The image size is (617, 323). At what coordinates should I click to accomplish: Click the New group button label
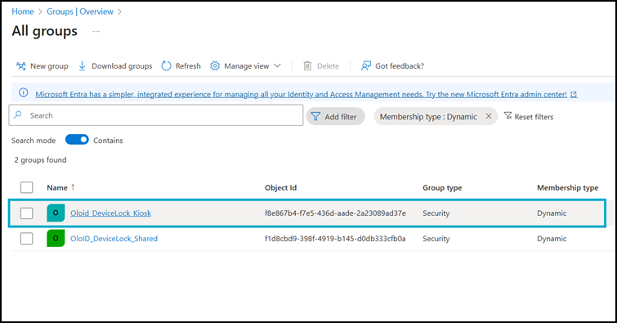tap(49, 66)
